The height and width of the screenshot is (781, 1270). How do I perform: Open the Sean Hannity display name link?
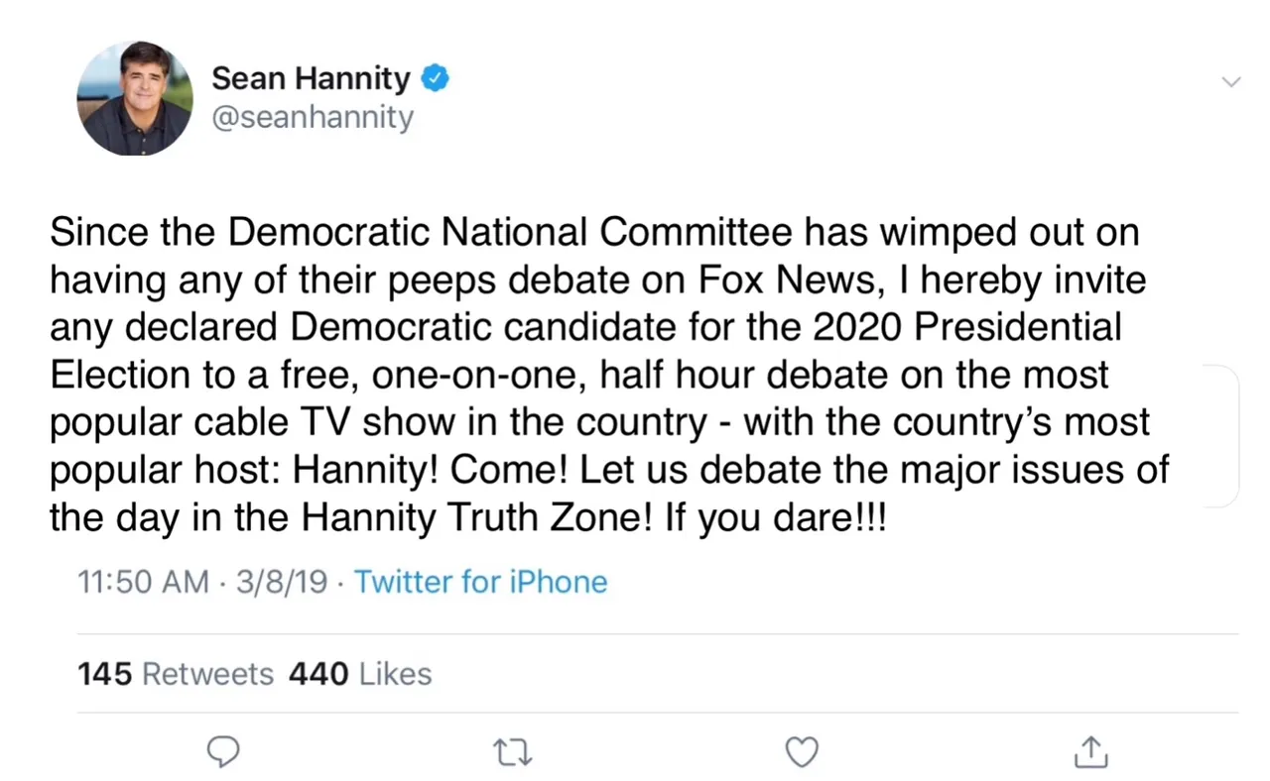311,78
